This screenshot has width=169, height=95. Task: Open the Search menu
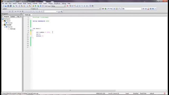(x=15, y=3)
